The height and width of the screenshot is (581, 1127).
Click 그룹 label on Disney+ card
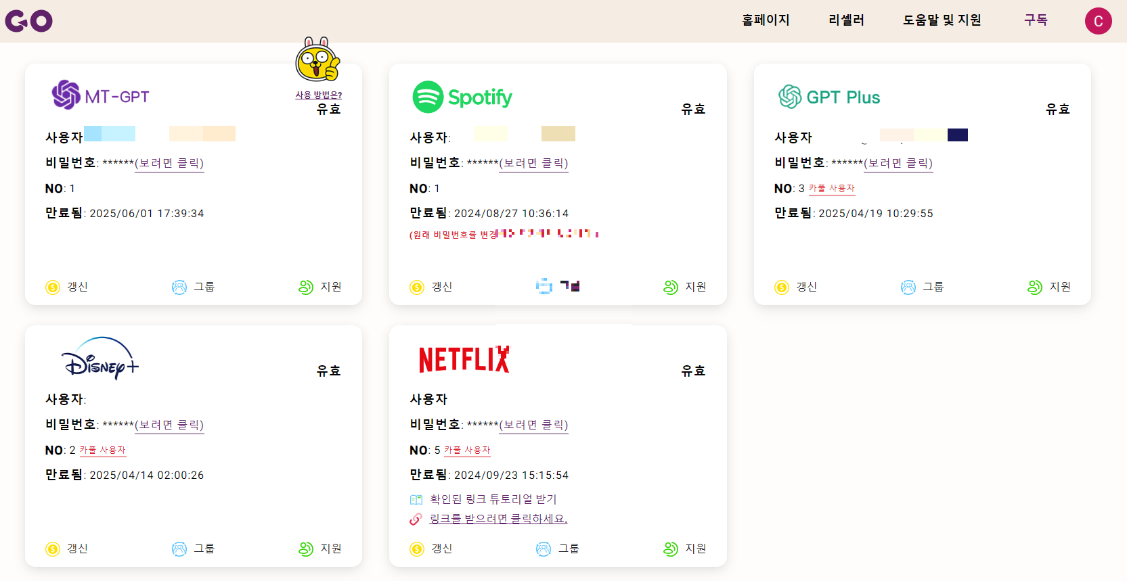204,549
